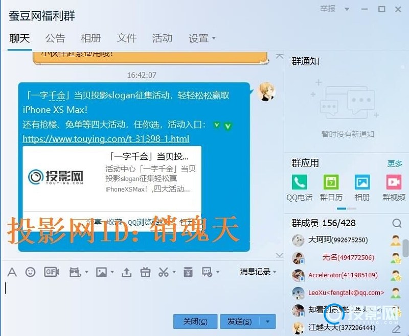Open the send options dropdown arrow
This screenshot has width=409, height=336.
point(267,321)
